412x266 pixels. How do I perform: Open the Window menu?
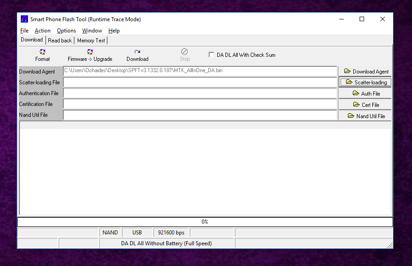pos(92,31)
